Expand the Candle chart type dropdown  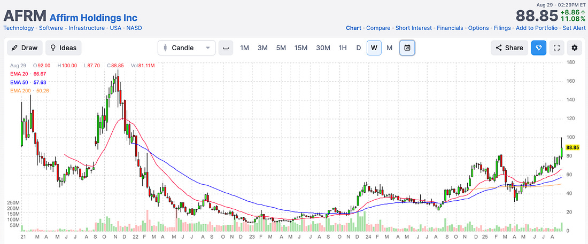(187, 48)
